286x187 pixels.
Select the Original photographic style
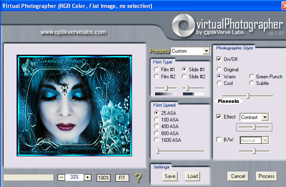[x=219, y=69]
